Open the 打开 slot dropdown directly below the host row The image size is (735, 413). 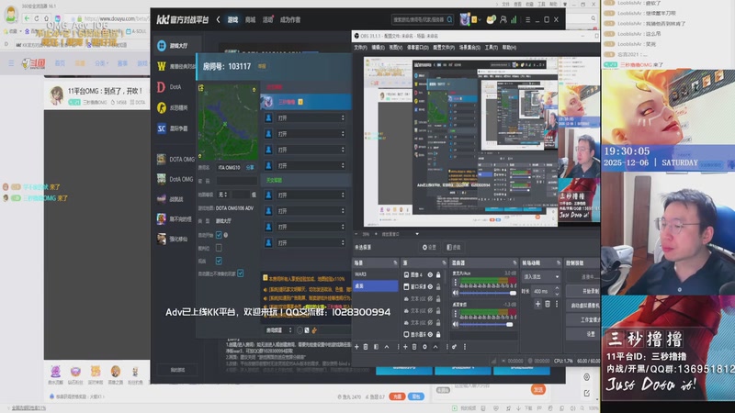pyautogui.click(x=311, y=118)
